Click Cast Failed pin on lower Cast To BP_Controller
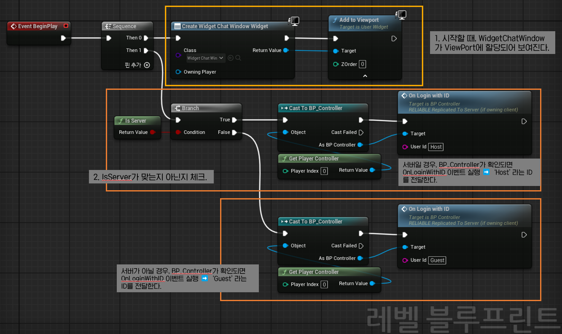Viewport: 562px width, 334px height. (361, 246)
